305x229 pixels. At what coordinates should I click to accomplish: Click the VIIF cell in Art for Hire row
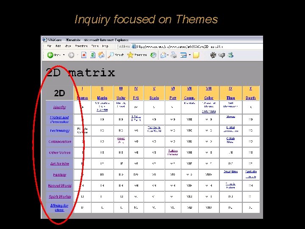point(189,164)
